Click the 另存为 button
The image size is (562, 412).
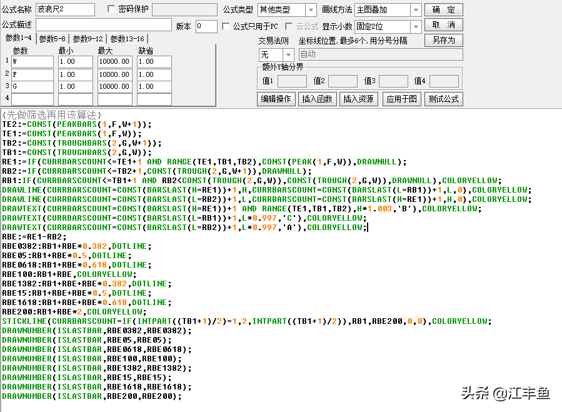pyautogui.click(x=444, y=40)
